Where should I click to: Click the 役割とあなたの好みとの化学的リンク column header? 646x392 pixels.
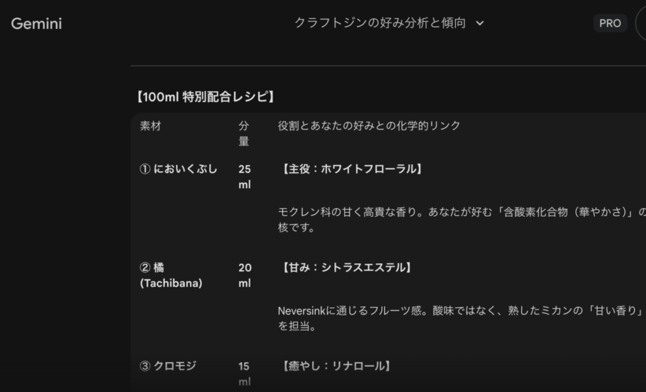pyautogui.click(x=369, y=126)
